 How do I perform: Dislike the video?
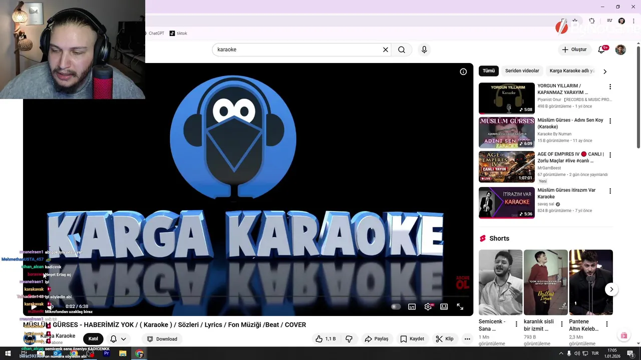coord(349,339)
